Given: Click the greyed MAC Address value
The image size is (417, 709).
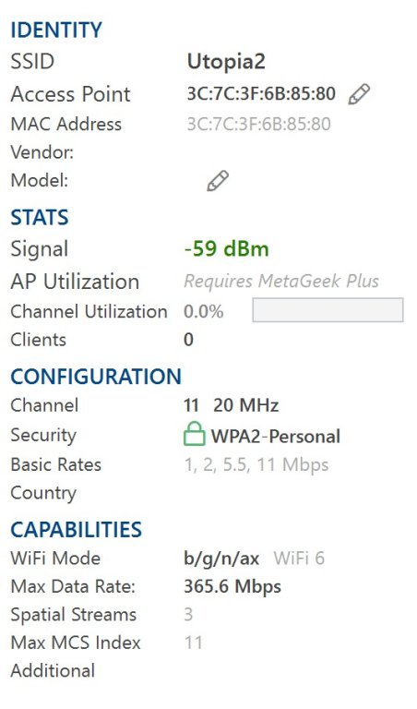Looking at the screenshot, I should pos(259,124).
